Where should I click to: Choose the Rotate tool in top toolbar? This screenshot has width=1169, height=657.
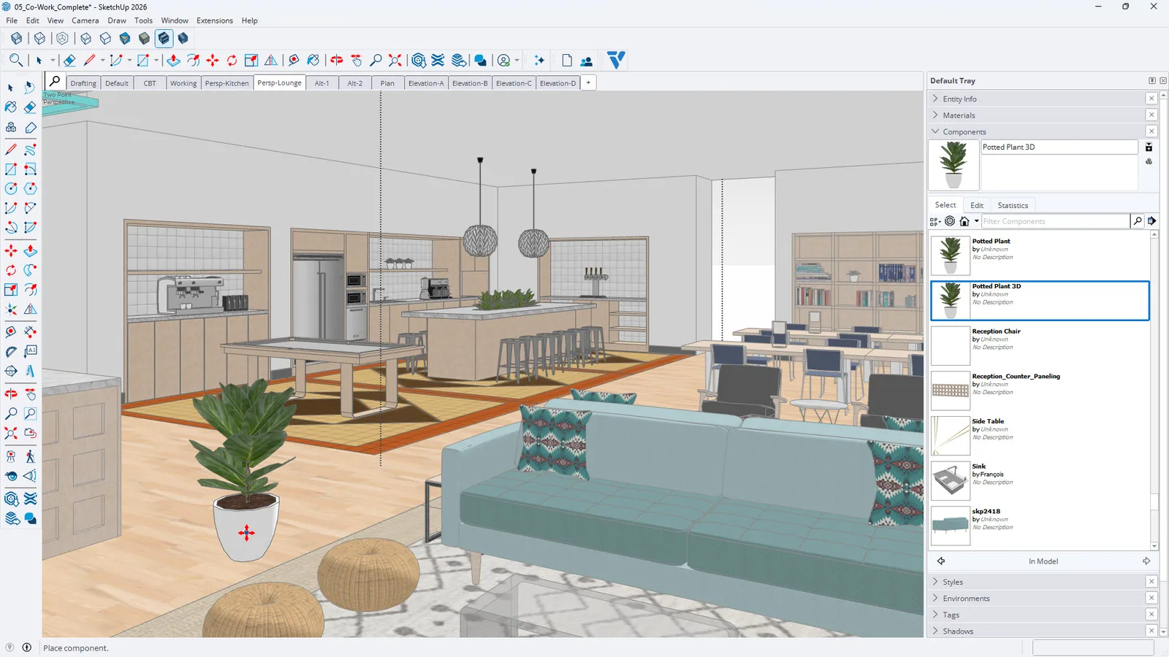(232, 61)
